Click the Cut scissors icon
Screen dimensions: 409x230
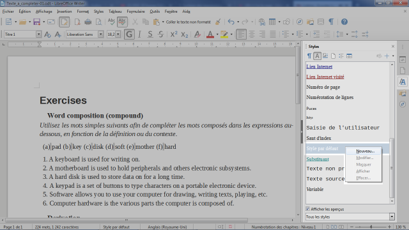pos(135,22)
